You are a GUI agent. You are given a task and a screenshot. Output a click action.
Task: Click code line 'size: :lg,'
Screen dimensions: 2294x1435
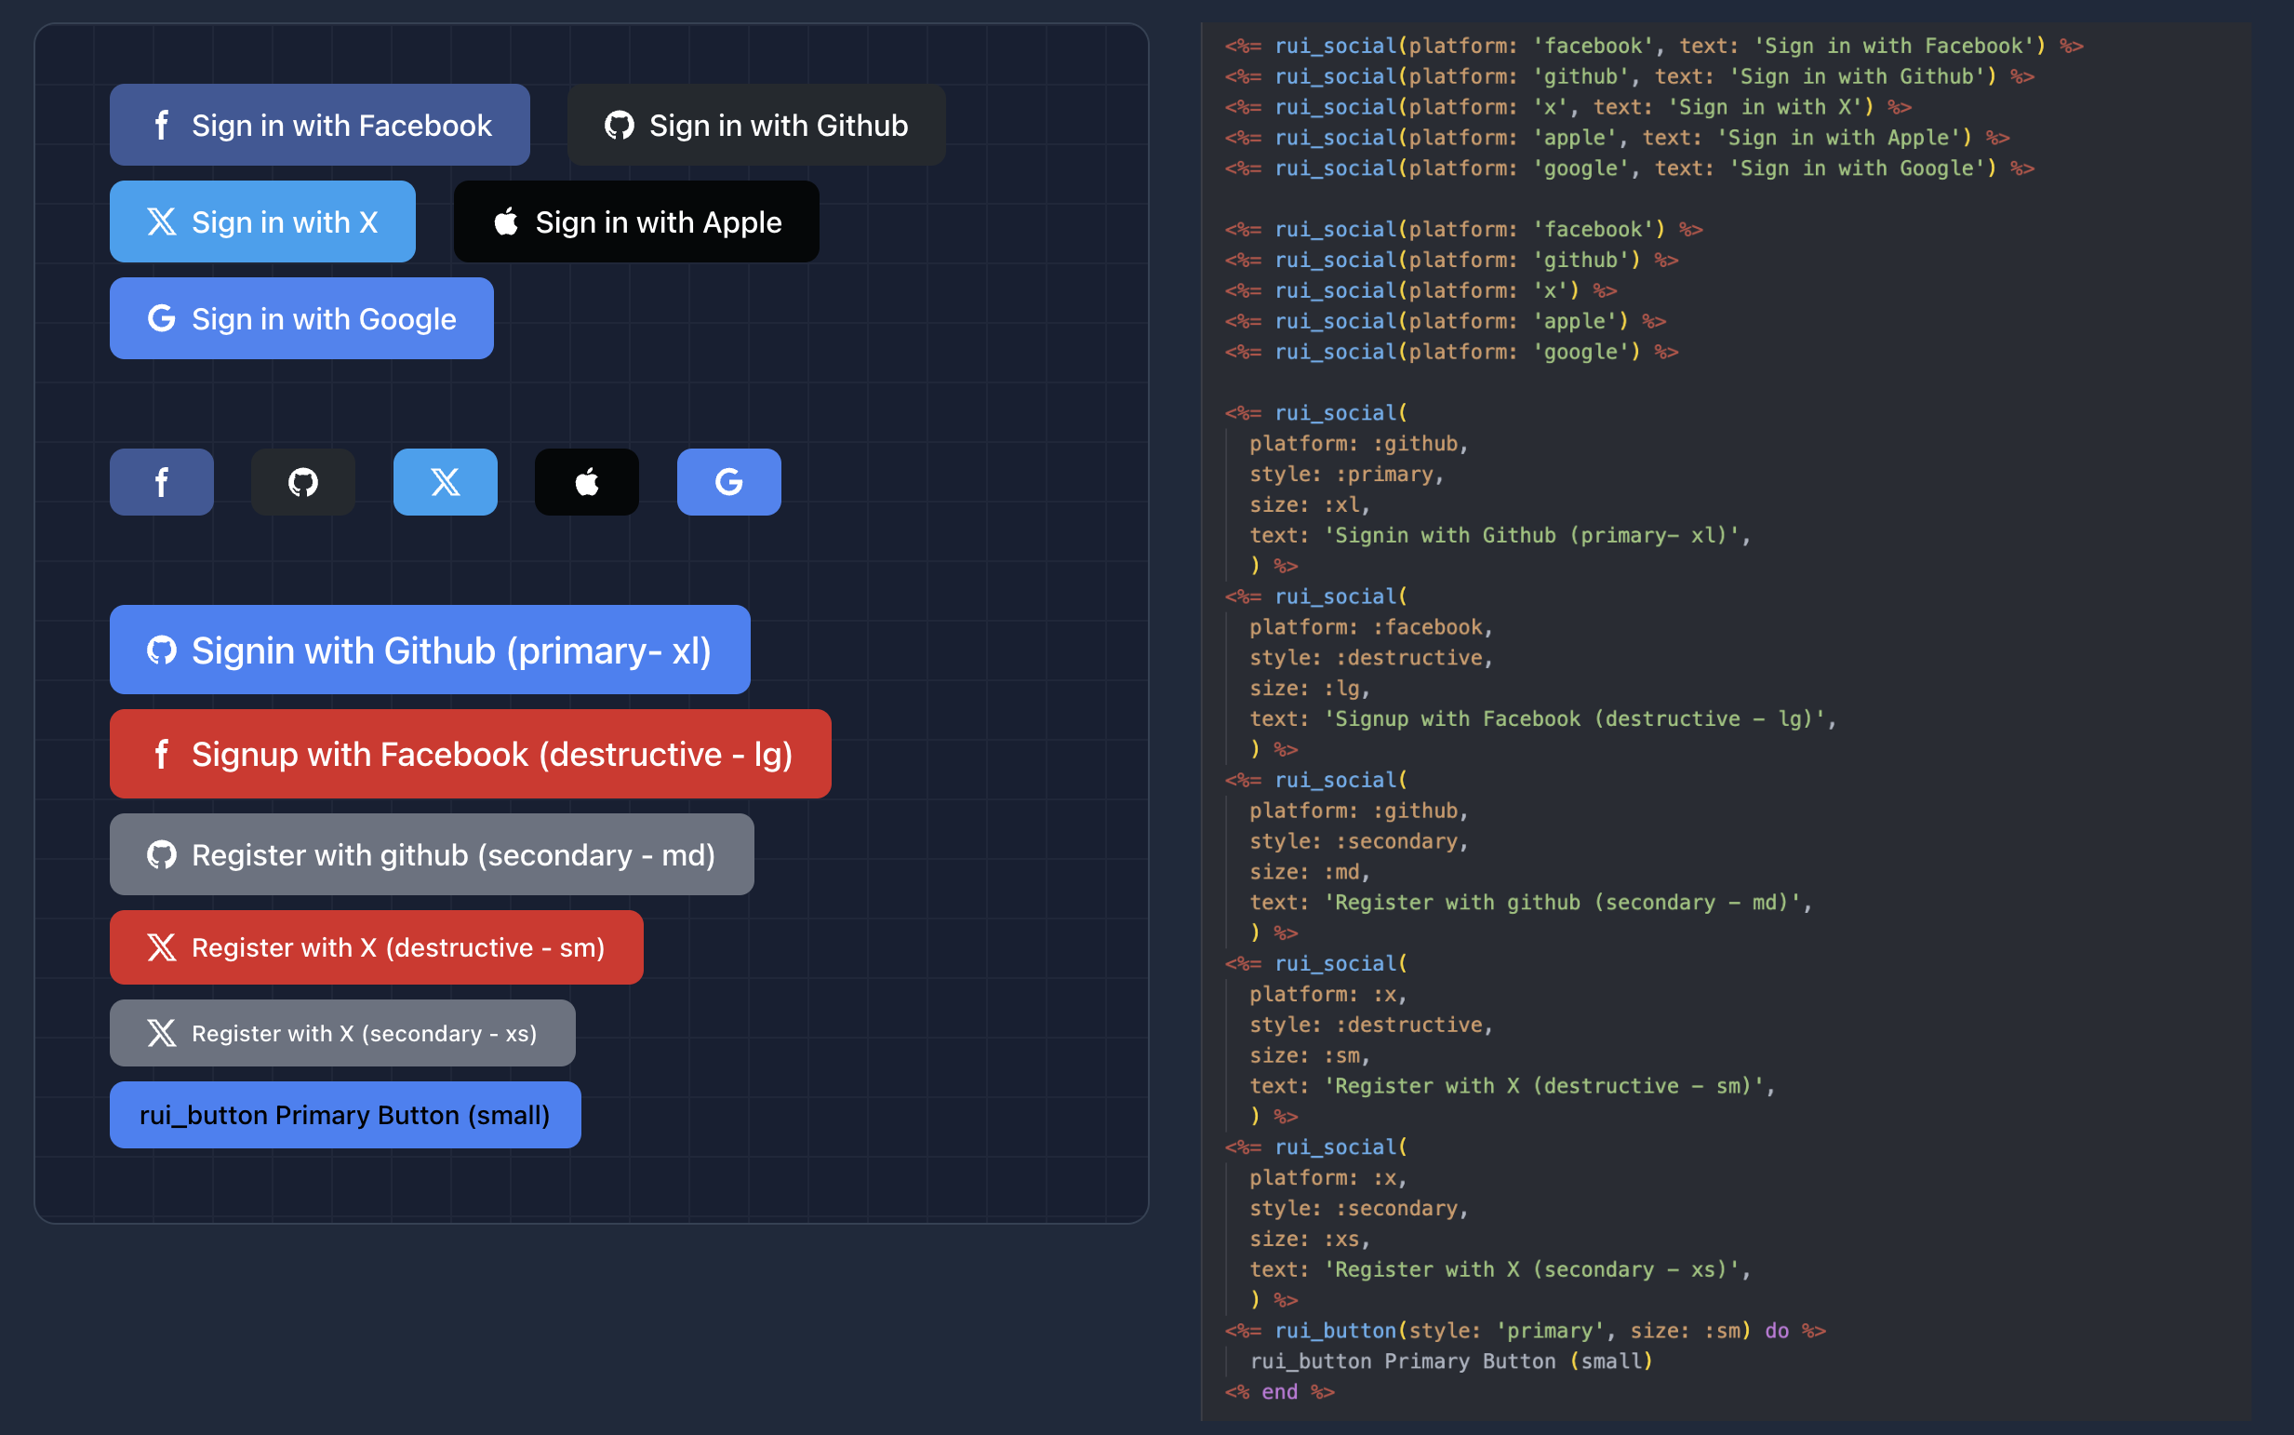click(x=1310, y=688)
